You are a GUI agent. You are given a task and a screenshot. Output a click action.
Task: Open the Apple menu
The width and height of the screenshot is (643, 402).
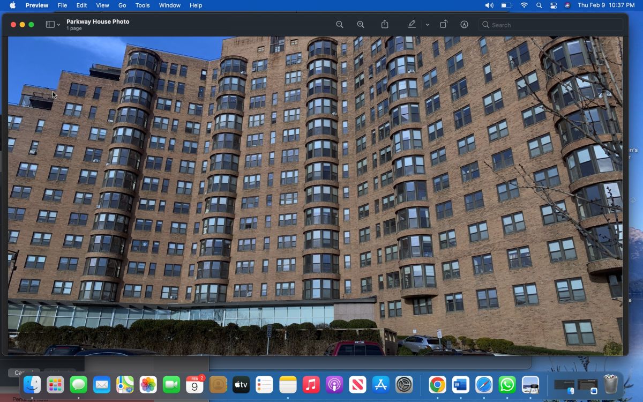pyautogui.click(x=12, y=5)
